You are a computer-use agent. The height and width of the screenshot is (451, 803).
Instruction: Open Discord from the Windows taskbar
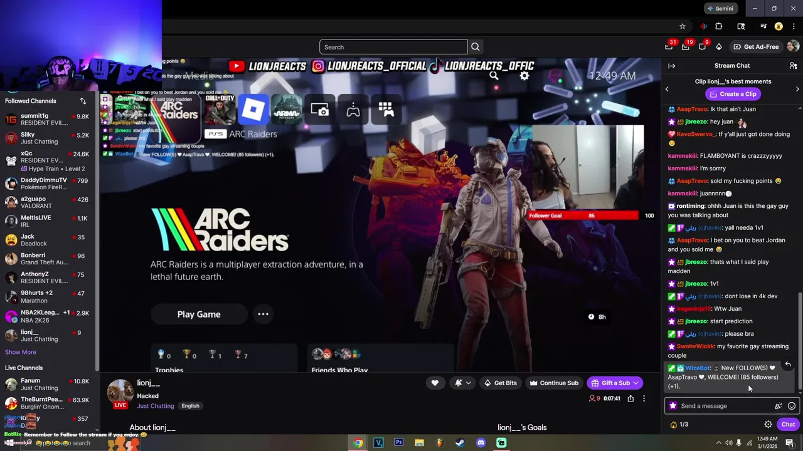pos(481,443)
